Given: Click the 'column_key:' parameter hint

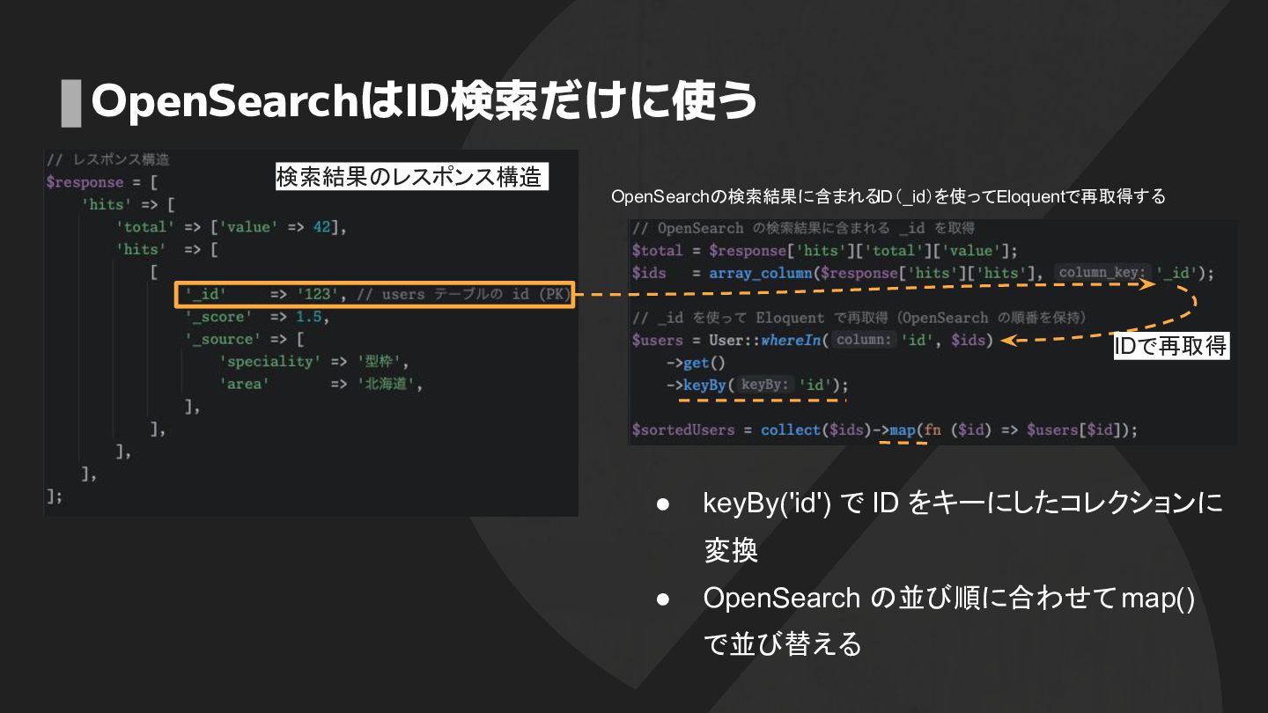Looking at the screenshot, I should point(1103,273).
